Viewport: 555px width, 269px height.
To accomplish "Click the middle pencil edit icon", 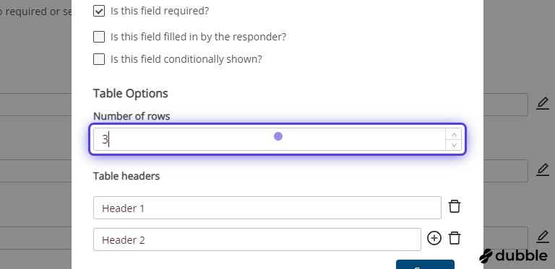I will pyautogui.click(x=542, y=170).
